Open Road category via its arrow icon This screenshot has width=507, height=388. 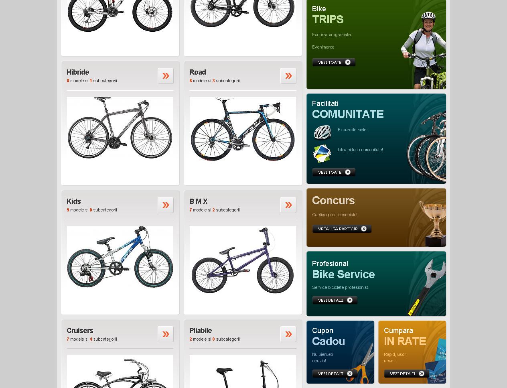pos(288,76)
